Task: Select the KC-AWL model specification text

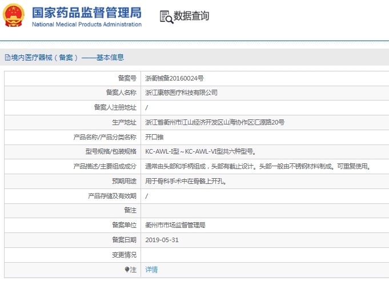Action: (x=200, y=151)
